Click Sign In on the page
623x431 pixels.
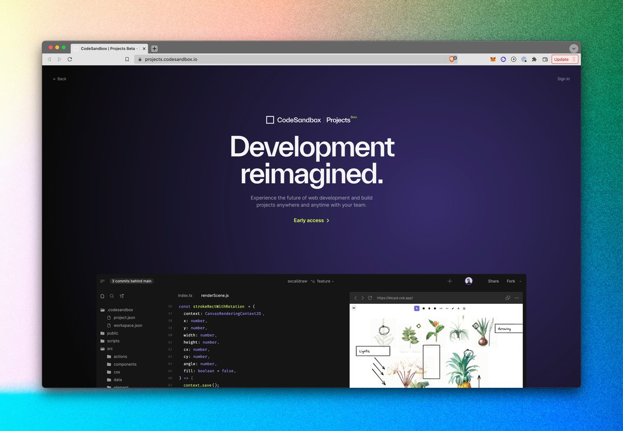(x=563, y=79)
